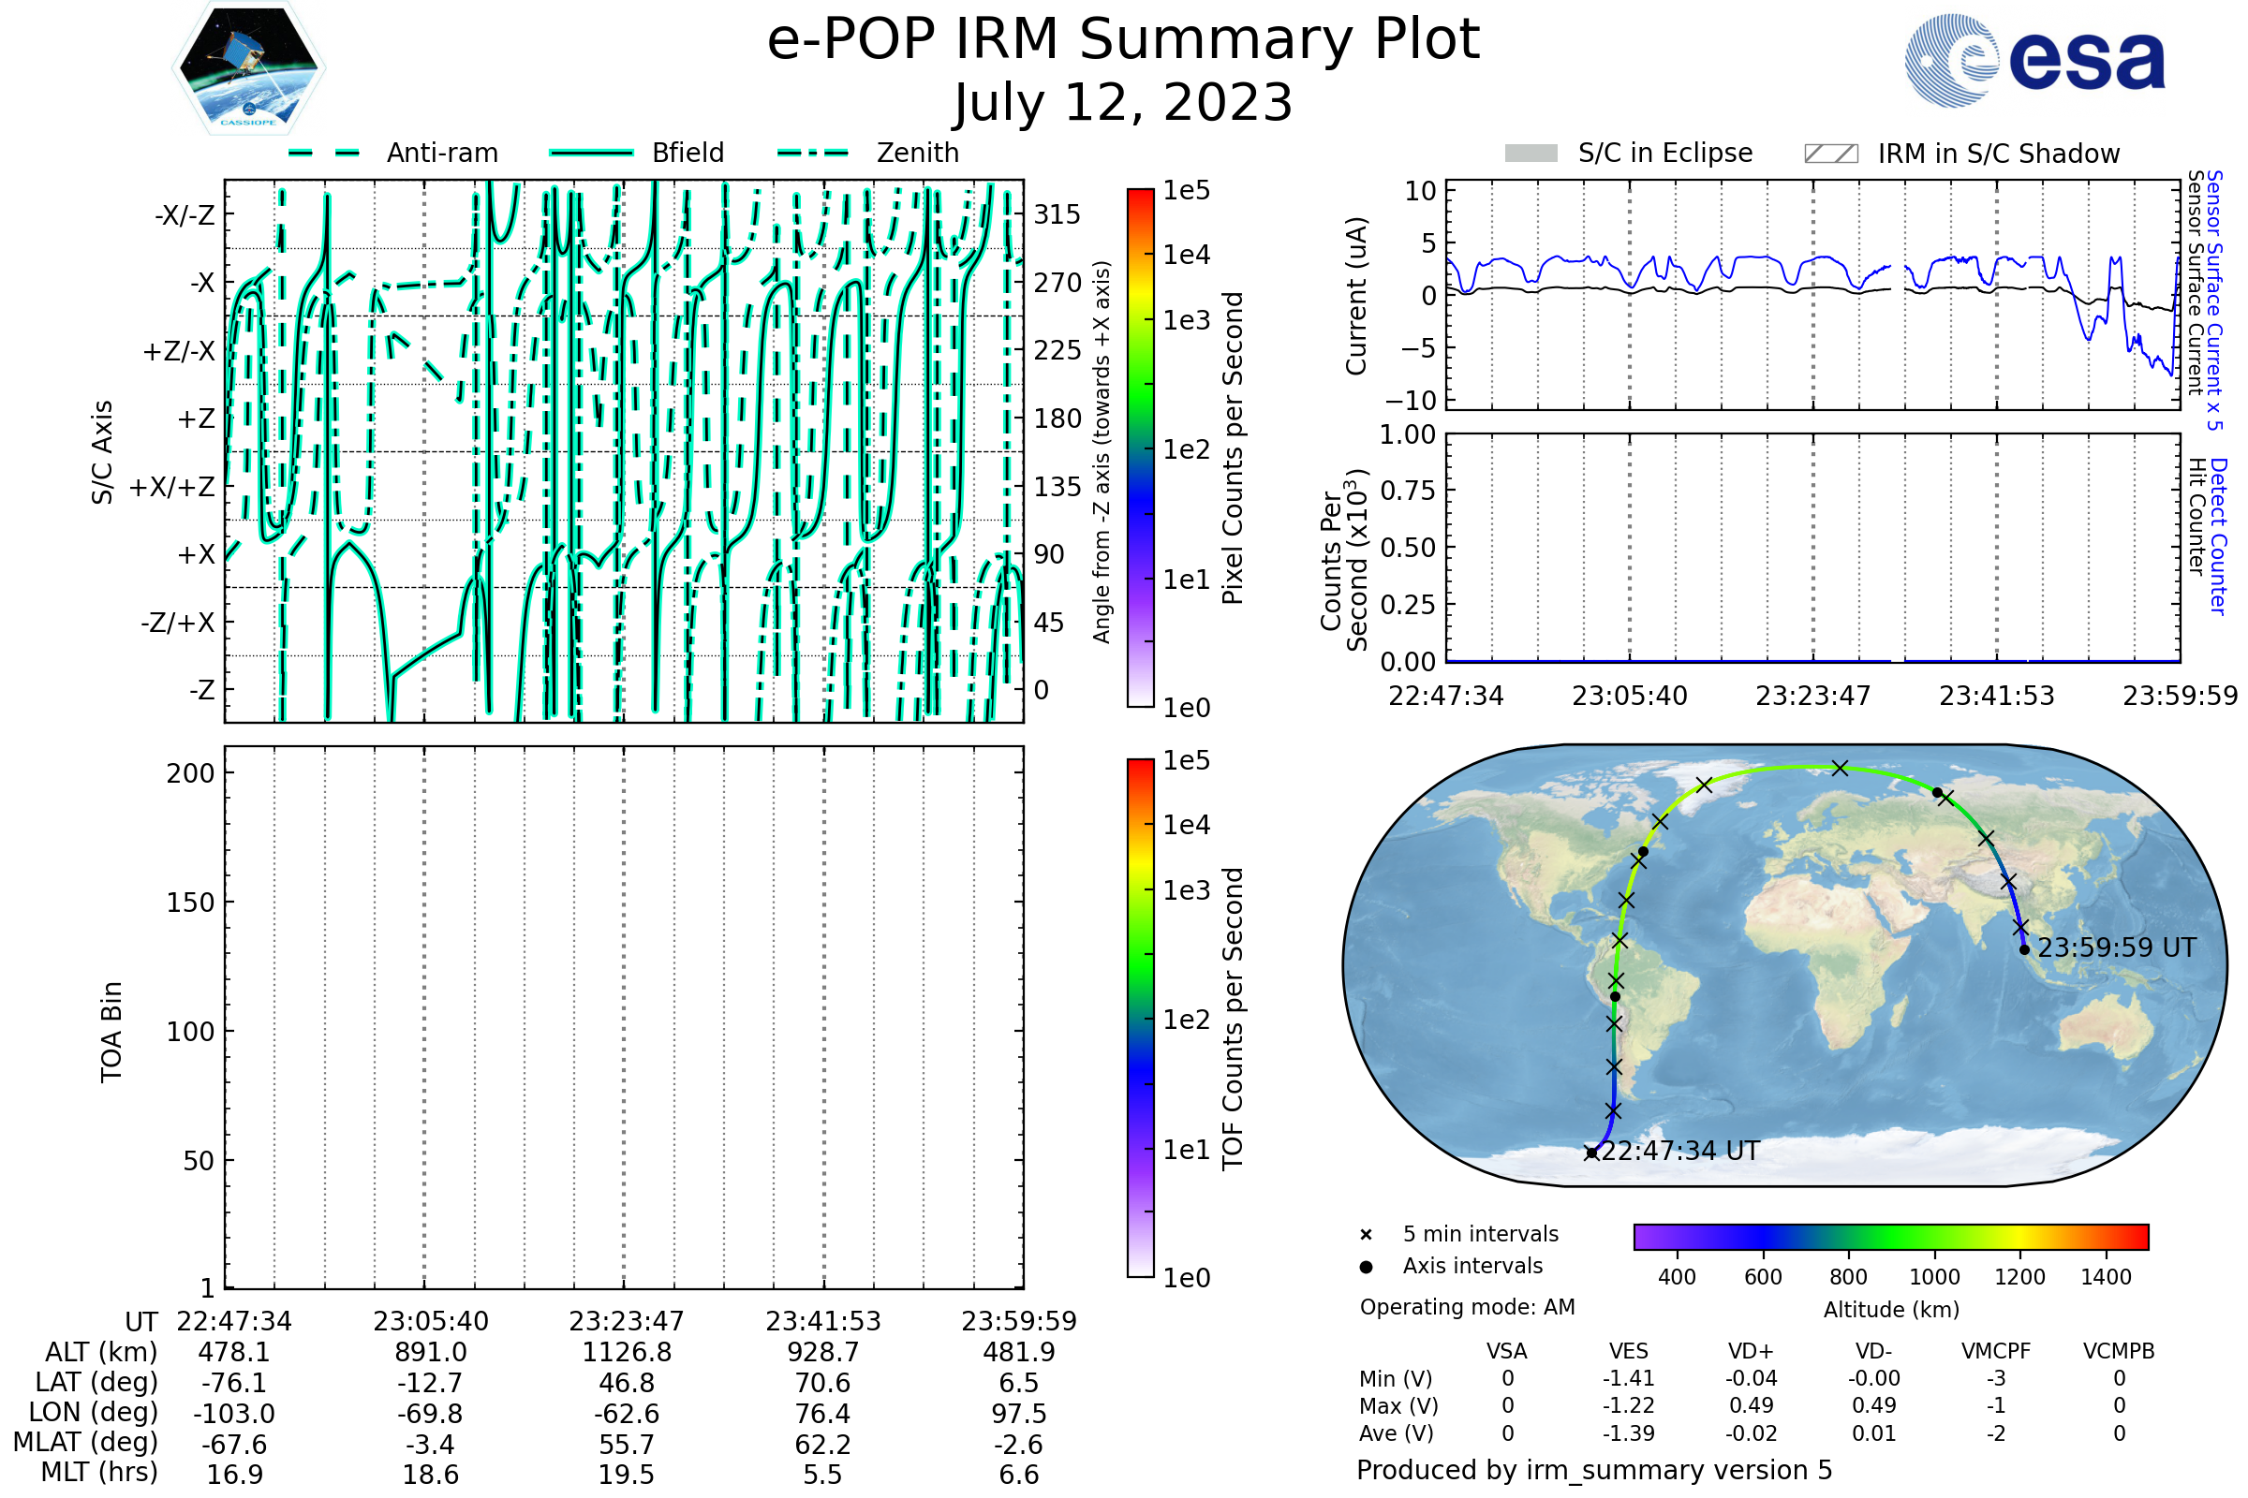Click the Anti-ram dashed legend line
Viewport: 2248px width, 1498px height.
[324, 153]
